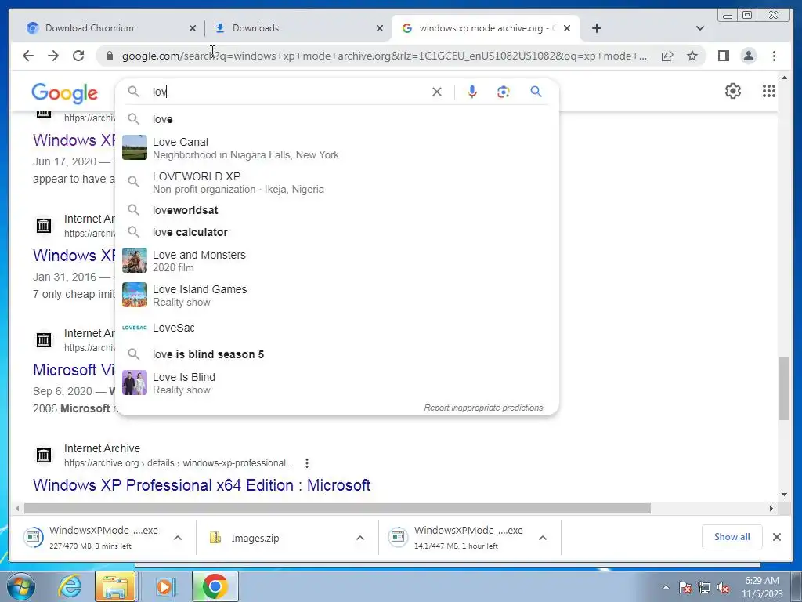
Task: Open more options for the windows-xp-professional result
Action: click(307, 463)
